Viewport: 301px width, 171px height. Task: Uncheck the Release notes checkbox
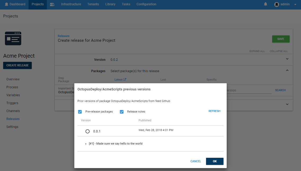pos(122,112)
